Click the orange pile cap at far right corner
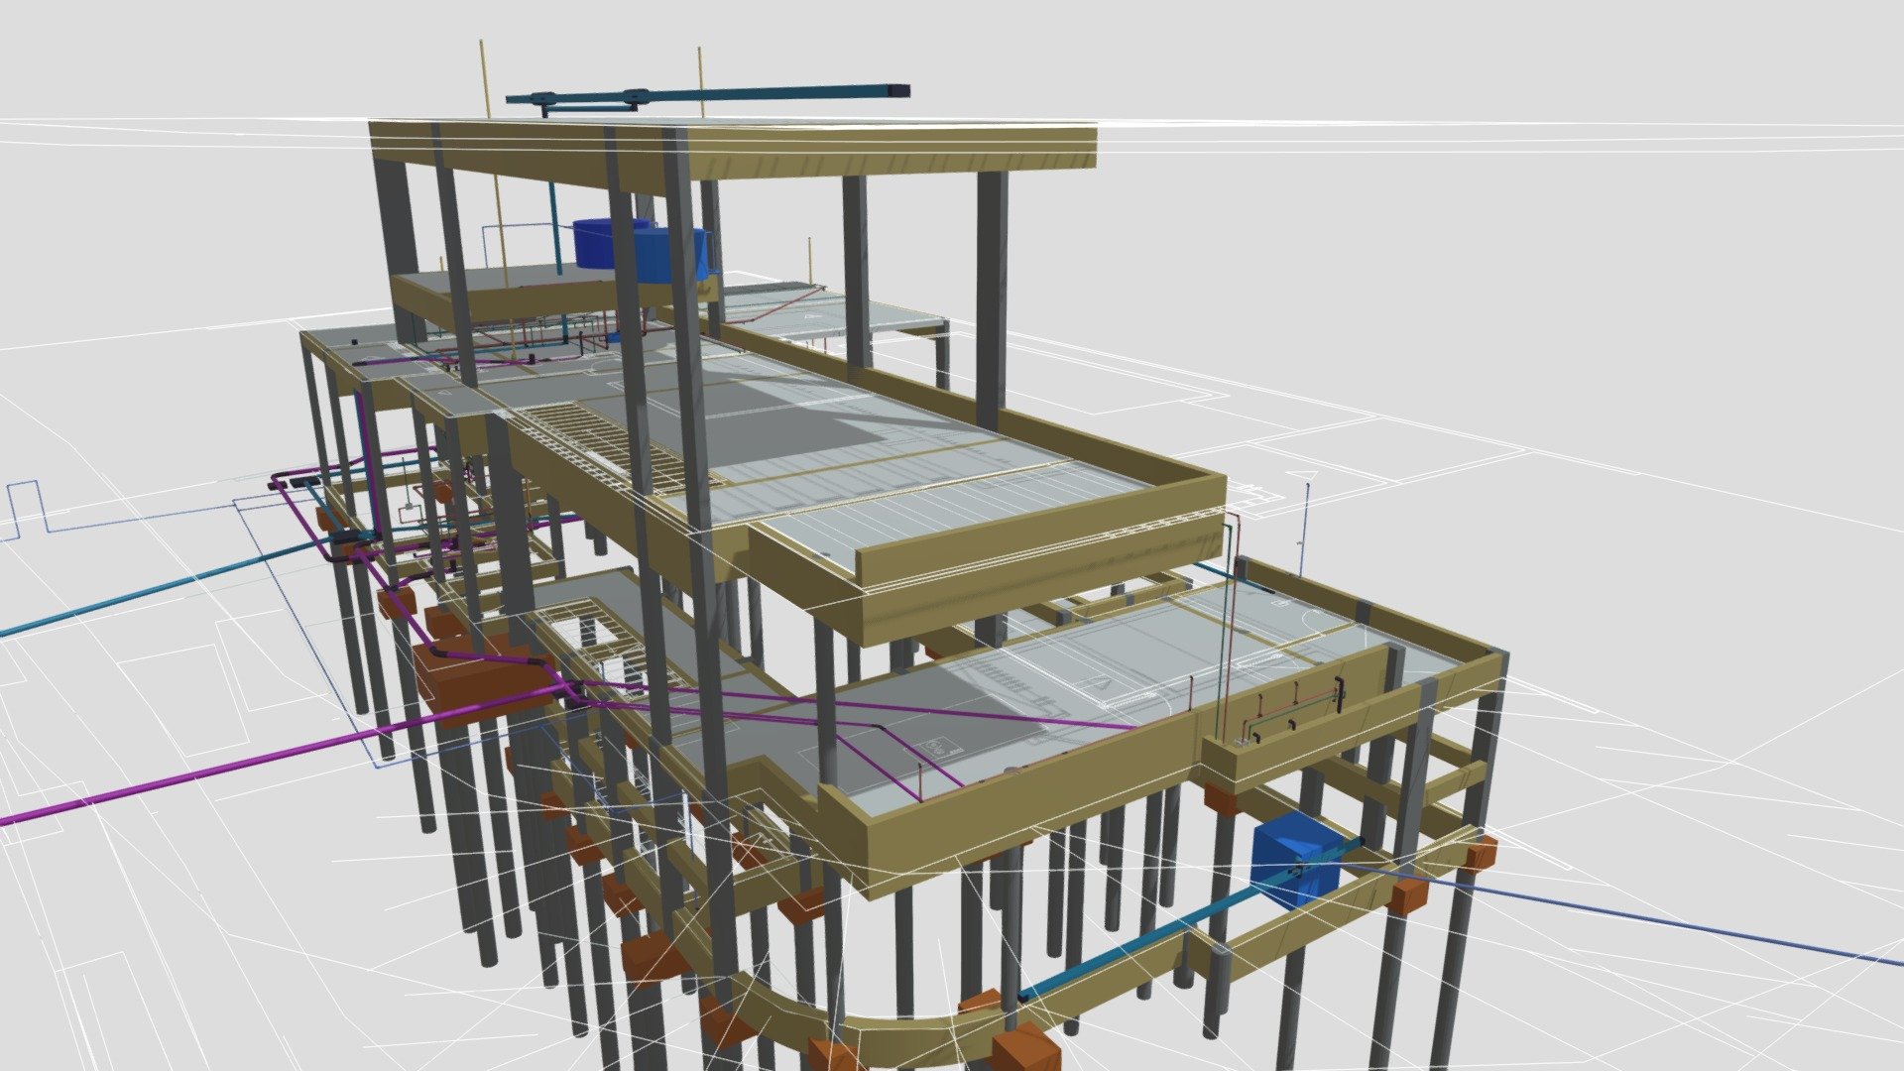This screenshot has width=1904, height=1071. pyautogui.click(x=1482, y=853)
